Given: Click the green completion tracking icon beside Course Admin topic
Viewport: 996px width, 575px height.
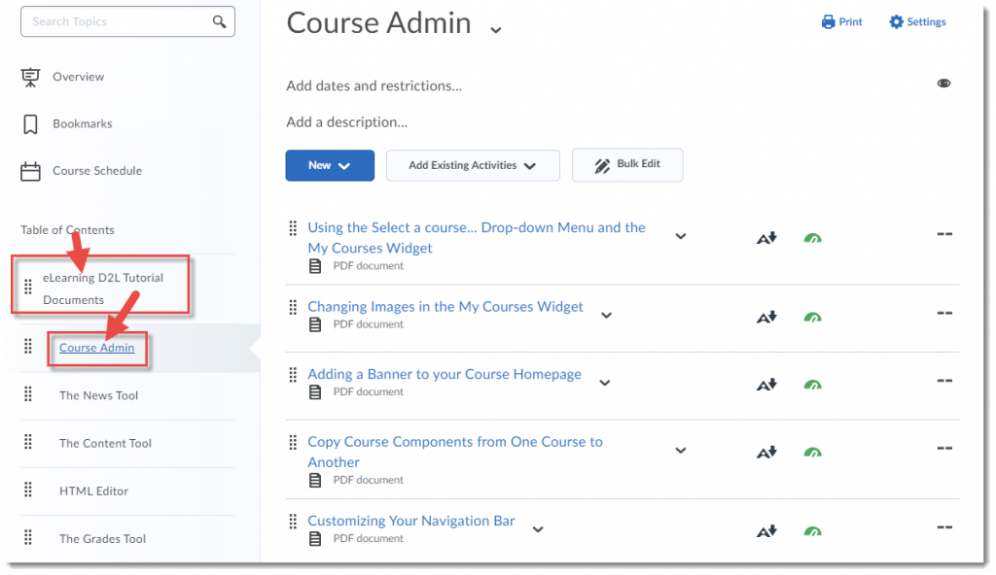Looking at the screenshot, I should click(813, 237).
